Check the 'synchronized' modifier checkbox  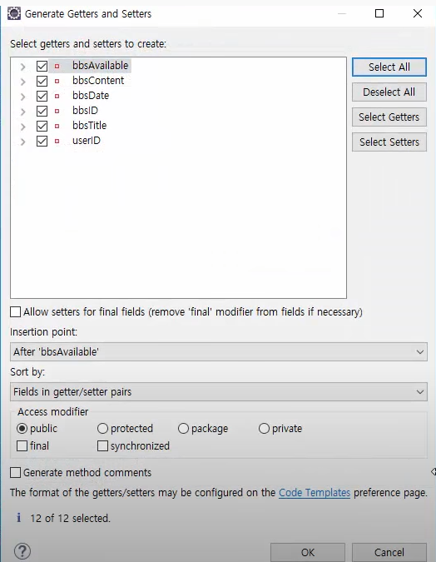click(x=103, y=446)
